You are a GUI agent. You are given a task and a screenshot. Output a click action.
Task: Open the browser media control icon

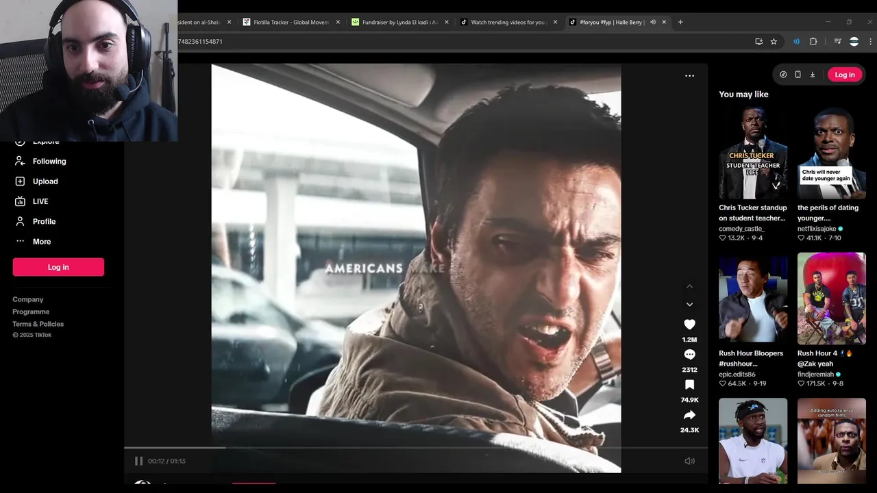[837, 42]
